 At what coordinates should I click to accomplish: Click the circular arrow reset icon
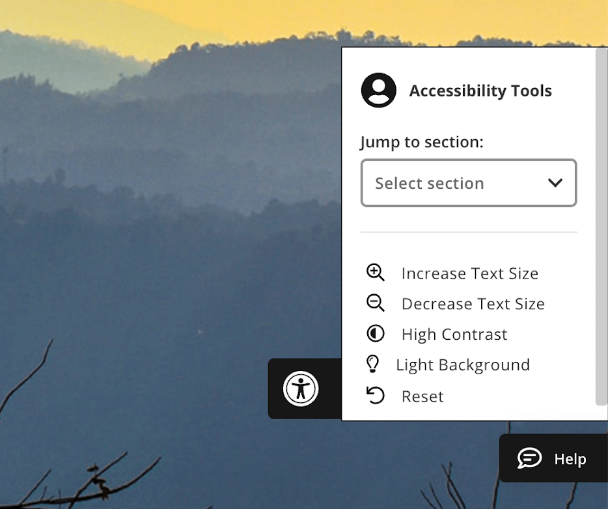click(x=376, y=395)
